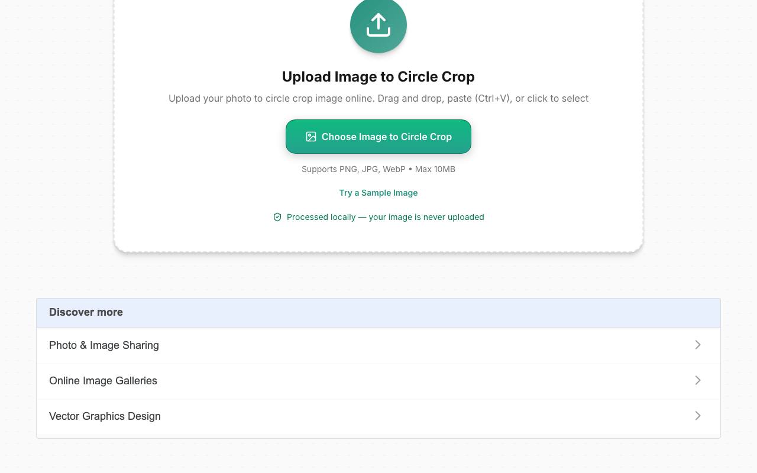
Task: Click the empty page background below the Discover more panel
Action: pos(378,456)
